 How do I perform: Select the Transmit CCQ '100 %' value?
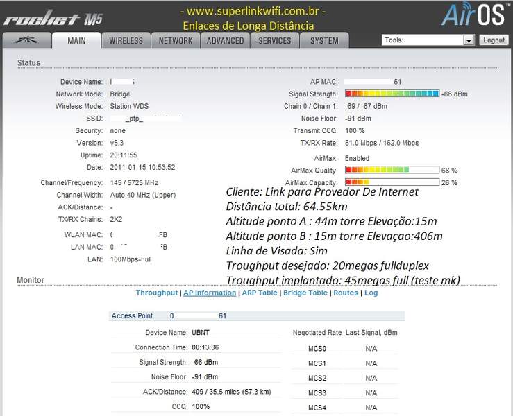355,130
